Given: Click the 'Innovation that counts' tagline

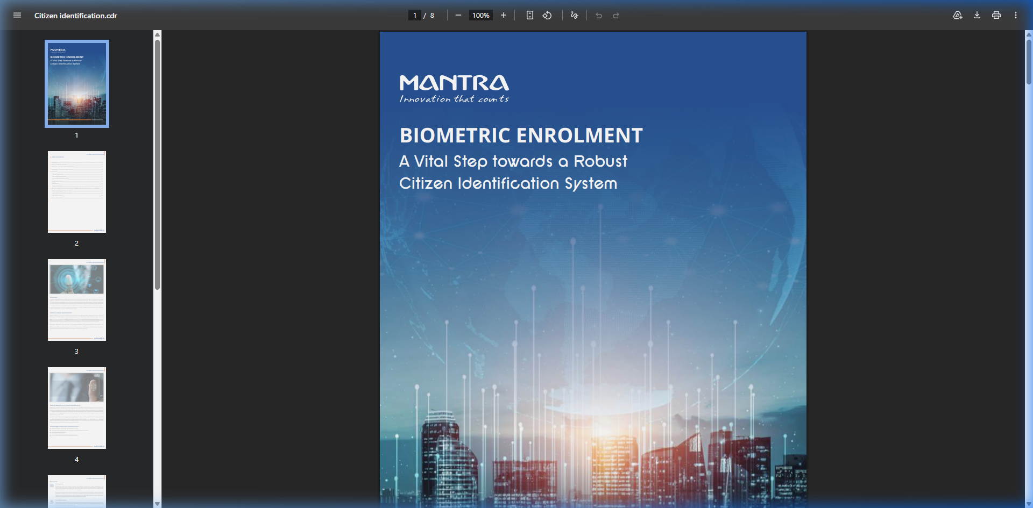Looking at the screenshot, I should pyautogui.click(x=454, y=99).
